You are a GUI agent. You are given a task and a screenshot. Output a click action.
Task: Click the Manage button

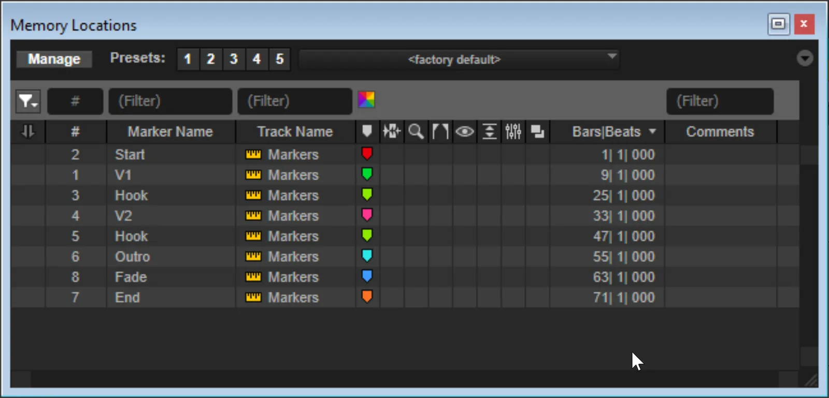pyautogui.click(x=54, y=59)
